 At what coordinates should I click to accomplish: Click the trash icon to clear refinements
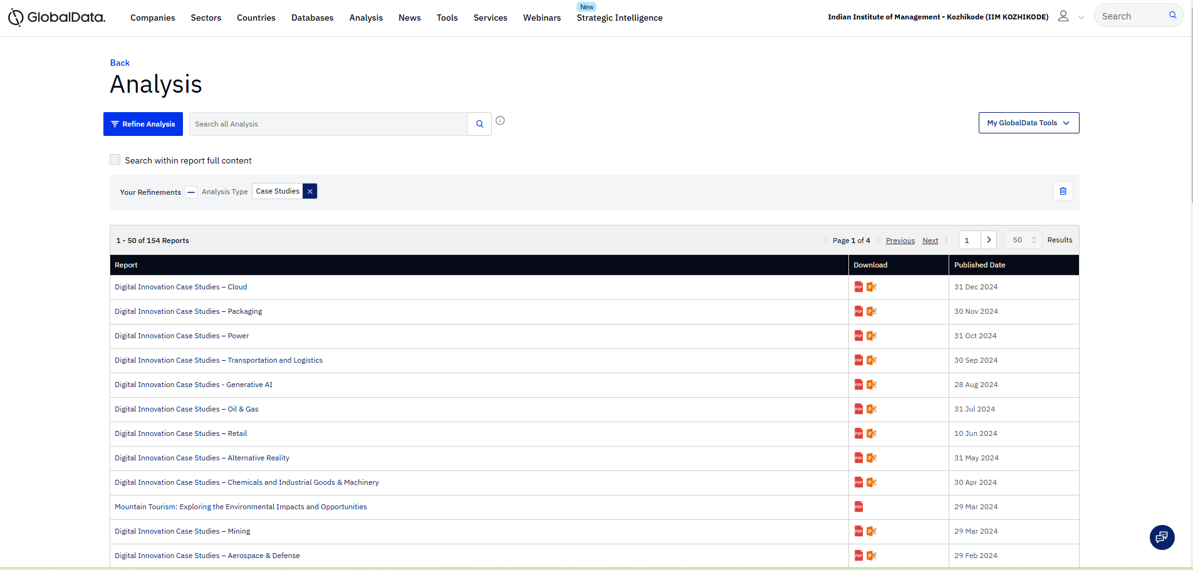tap(1063, 191)
